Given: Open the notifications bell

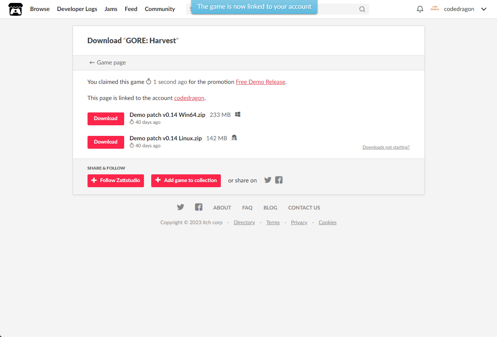Looking at the screenshot, I should [420, 9].
